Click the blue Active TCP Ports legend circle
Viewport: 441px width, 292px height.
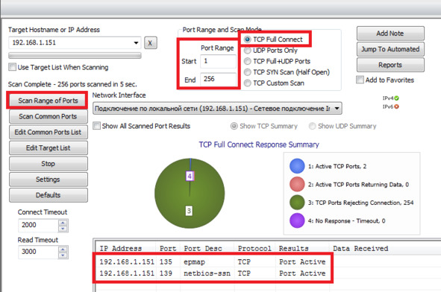297,166
